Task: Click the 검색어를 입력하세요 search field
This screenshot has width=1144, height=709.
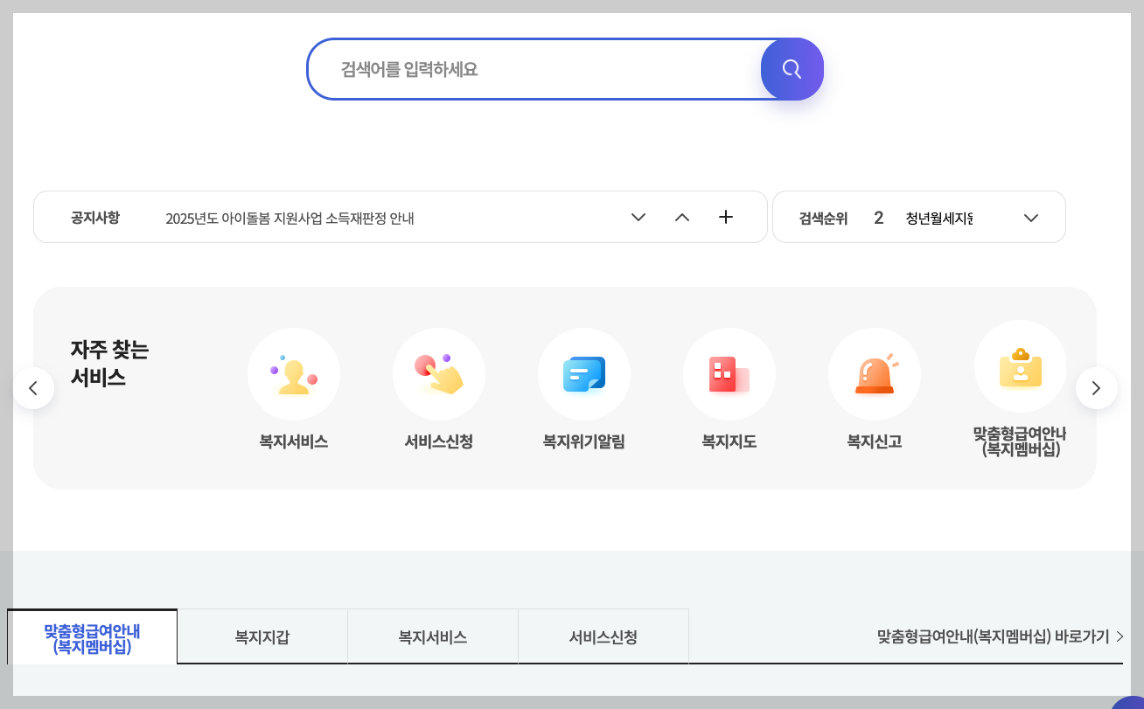Action: pyautogui.click(x=534, y=68)
